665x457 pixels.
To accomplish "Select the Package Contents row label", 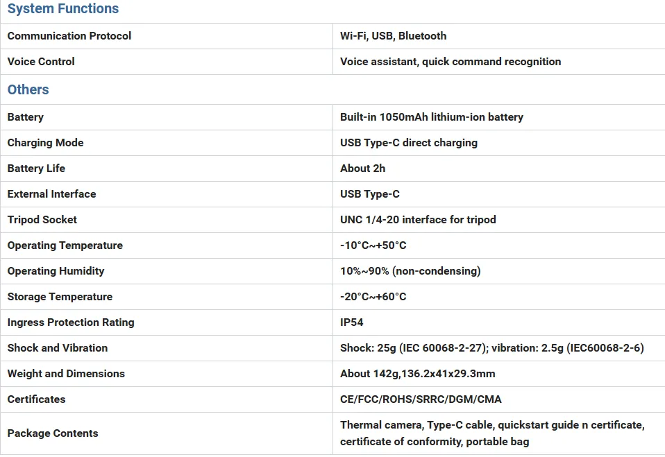I will pos(53,433).
